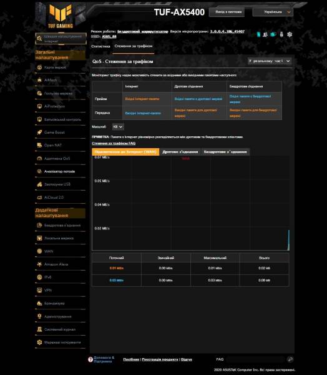
Task: Open Quick Internet Setup wizard icon
Action: 40,39
